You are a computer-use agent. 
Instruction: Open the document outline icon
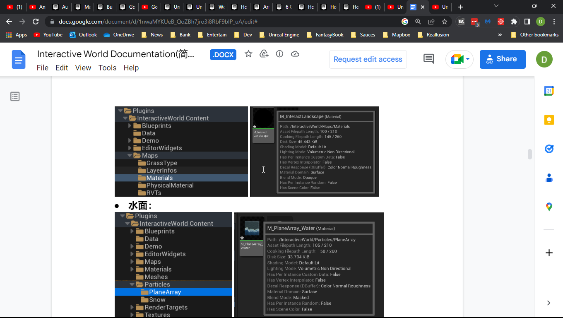(x=15, y=96)
